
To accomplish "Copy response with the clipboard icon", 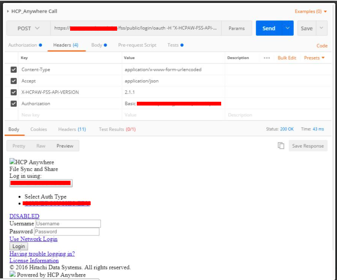I will tap(281, 145).
